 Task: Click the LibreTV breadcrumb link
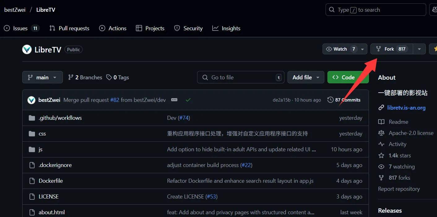coord(46,10)
